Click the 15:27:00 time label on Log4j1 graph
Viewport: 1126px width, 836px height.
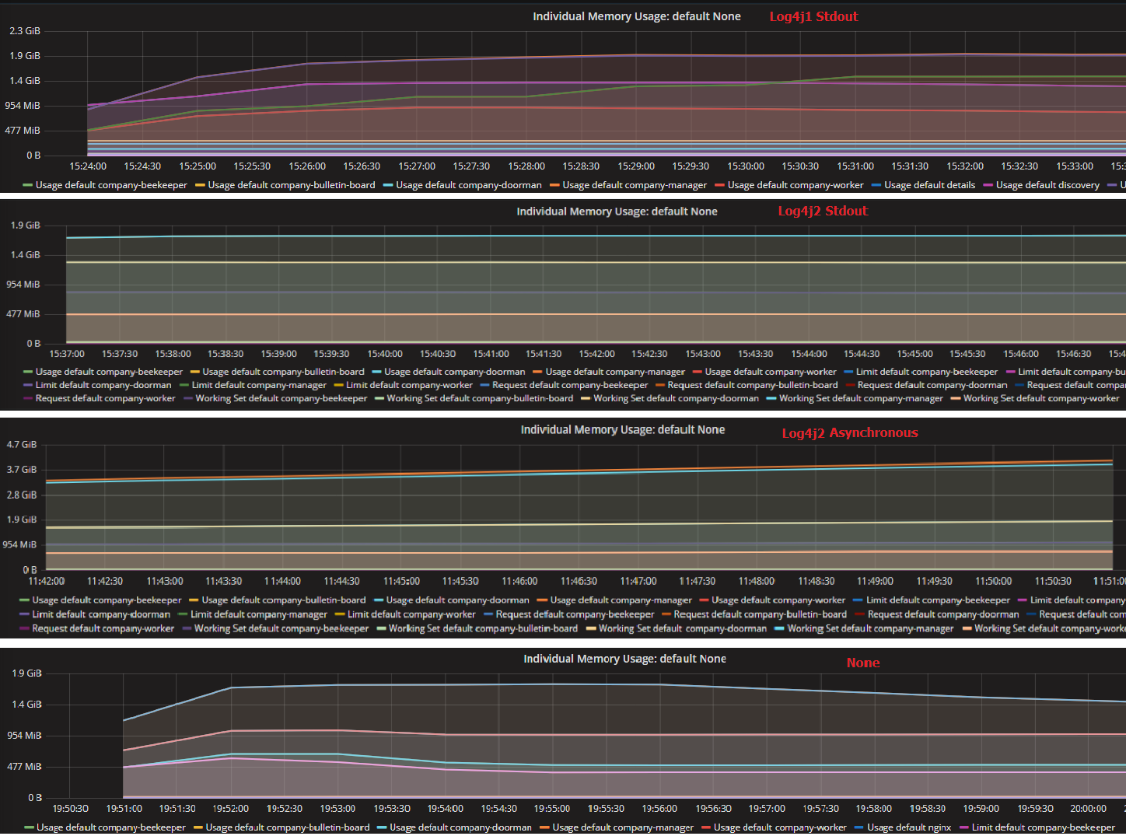pyautogui.click(x=417, y=166)
